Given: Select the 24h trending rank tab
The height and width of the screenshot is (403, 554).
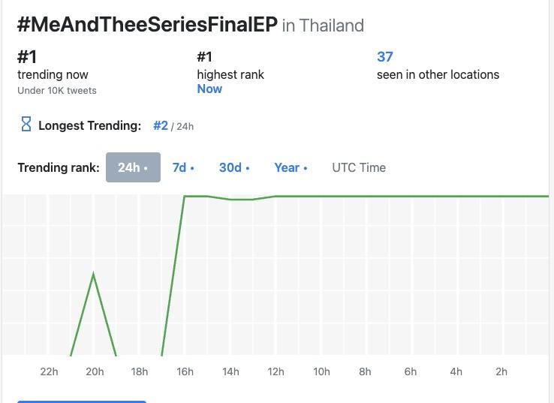Looking at the screenshot, I should point(133,167).
